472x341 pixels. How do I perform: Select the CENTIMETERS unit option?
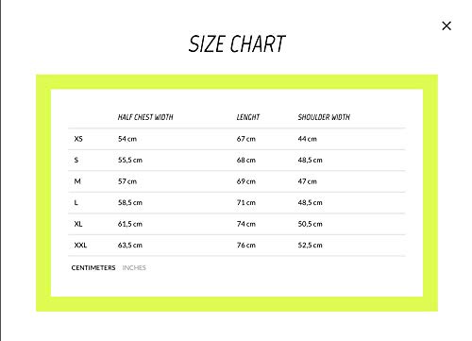click(x=93, y=268)
